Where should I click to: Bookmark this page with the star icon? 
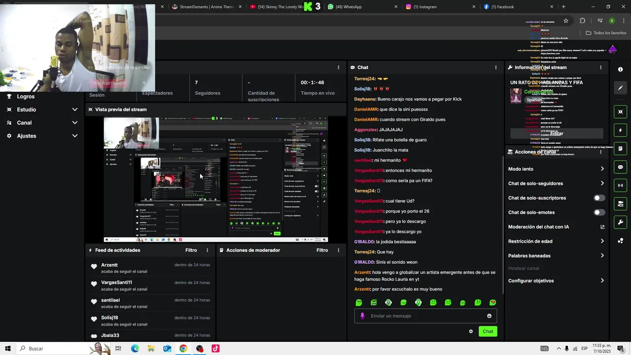click(x=566, y=21)
